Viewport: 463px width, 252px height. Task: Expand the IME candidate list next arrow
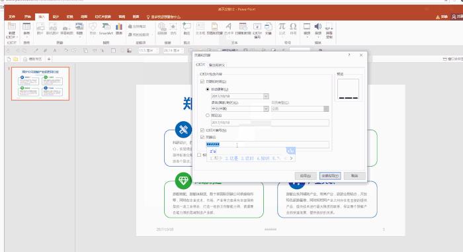tap(291, 158)
